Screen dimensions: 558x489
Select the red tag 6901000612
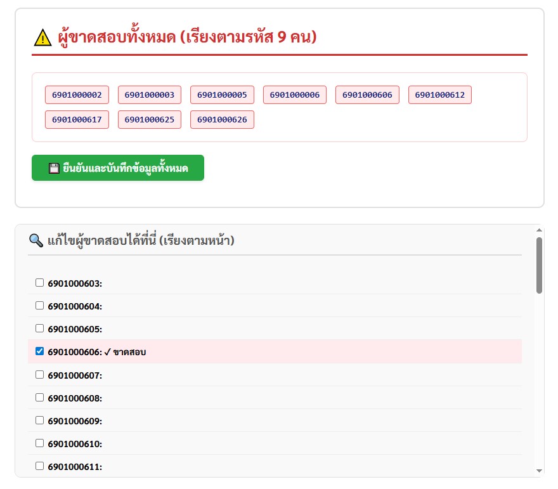(x=439, y=95)
